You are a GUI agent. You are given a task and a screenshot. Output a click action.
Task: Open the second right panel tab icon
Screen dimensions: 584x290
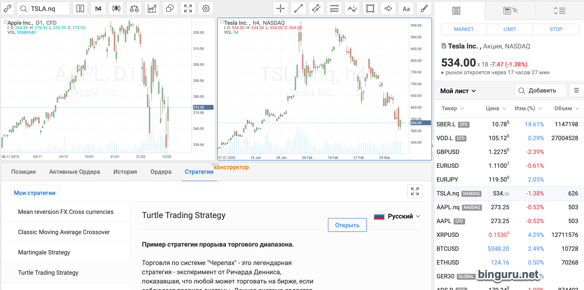coord(510,10)
